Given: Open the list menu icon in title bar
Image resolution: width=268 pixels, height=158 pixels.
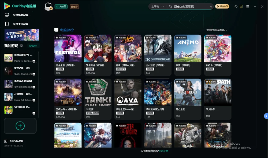Looking at the screenshot, I should 247,6.
